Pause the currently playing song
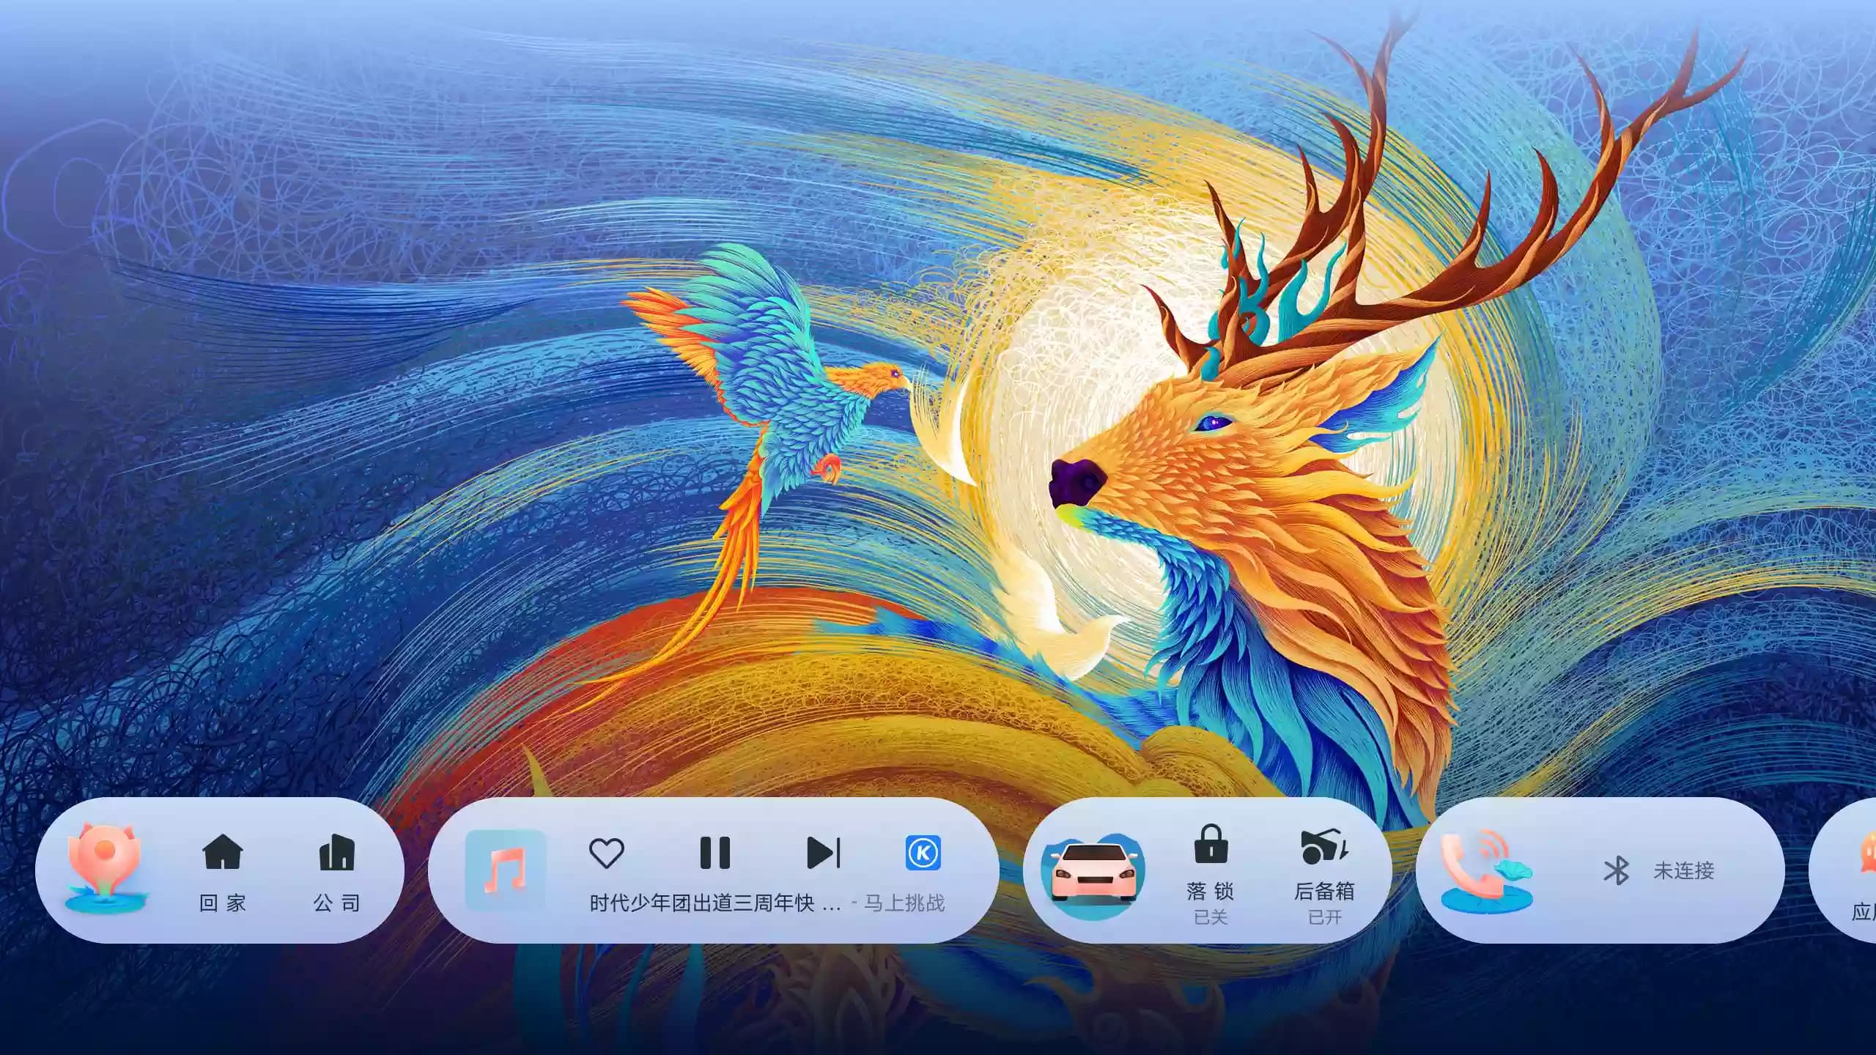Screen dimensions: 1876x1055 tap(714, 853)
